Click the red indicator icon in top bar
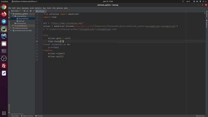The width and height of the screenshot is (208, 117). click(183, 1)
